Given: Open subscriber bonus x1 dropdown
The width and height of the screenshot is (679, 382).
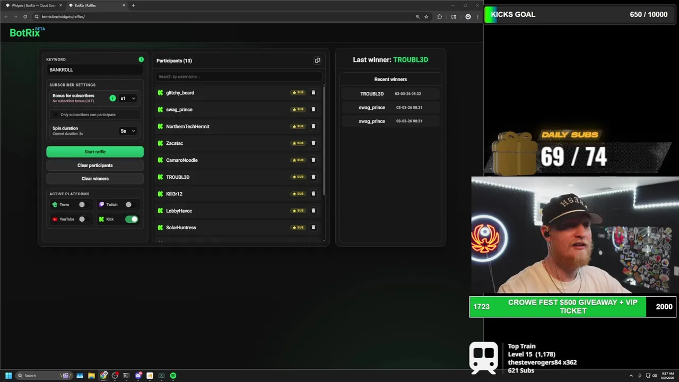Looking at the screenshot, I should click(127, 98).
